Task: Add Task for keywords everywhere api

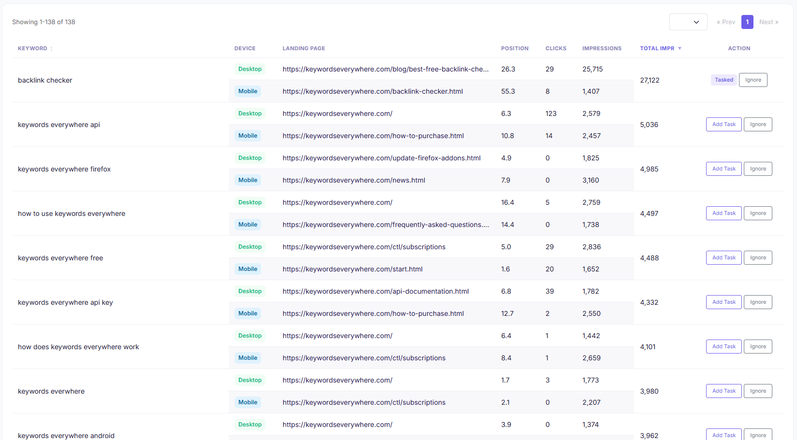Action: 723,124
